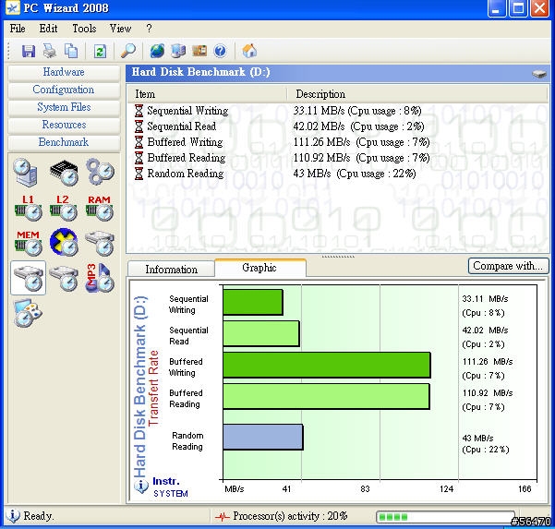Click the 111.26 MB/s value in description
This screenshot has width=555, height=529.
[321, 142]
